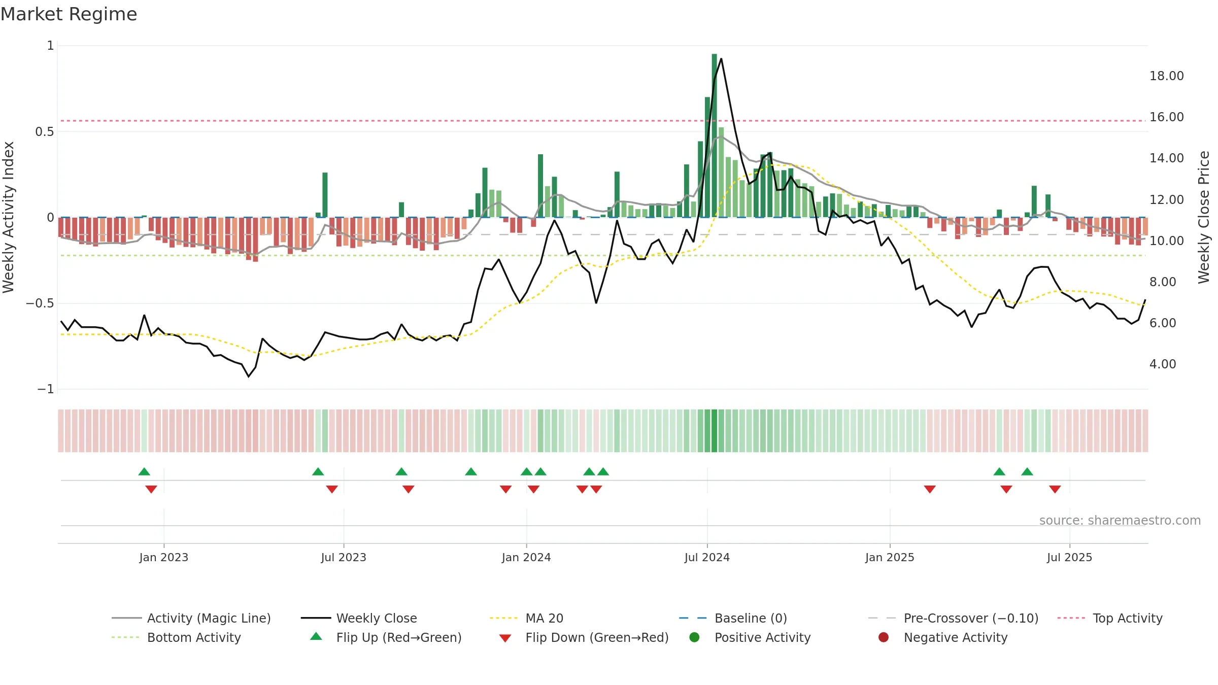Click the Flip Down marker just after Jan 2025
1218x685 pixels.
pos(930,489)
